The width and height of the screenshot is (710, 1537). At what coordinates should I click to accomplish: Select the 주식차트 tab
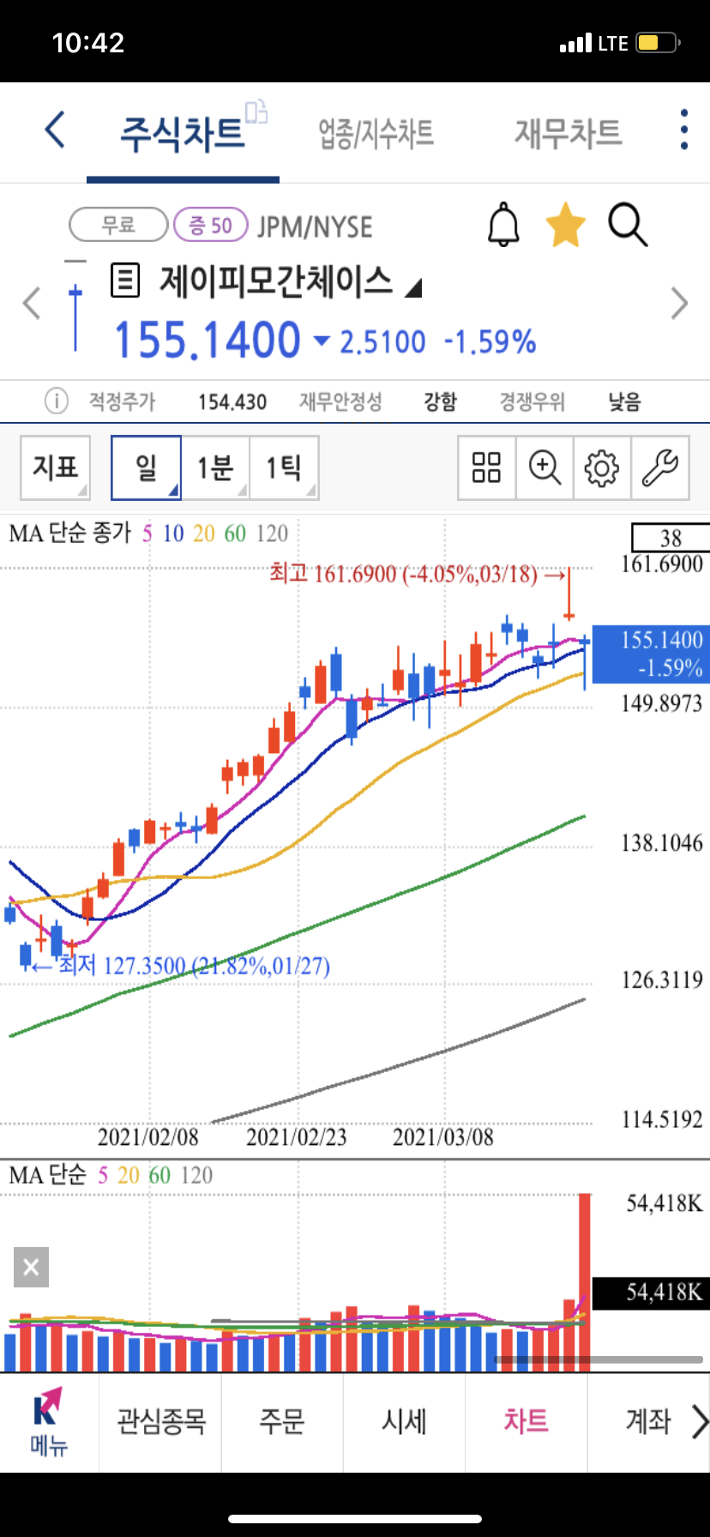(183, 134)
